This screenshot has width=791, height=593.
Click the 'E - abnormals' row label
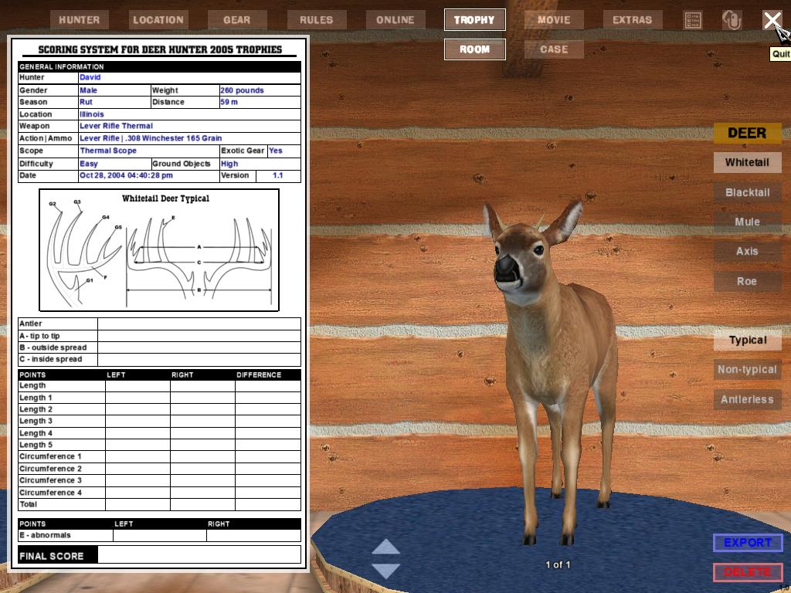[x=45, y=535]
